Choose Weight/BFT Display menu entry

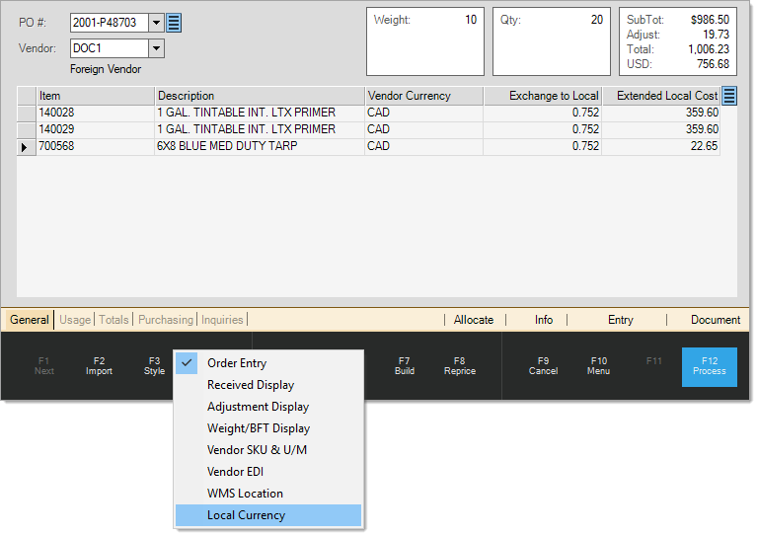tap(267, 428)
